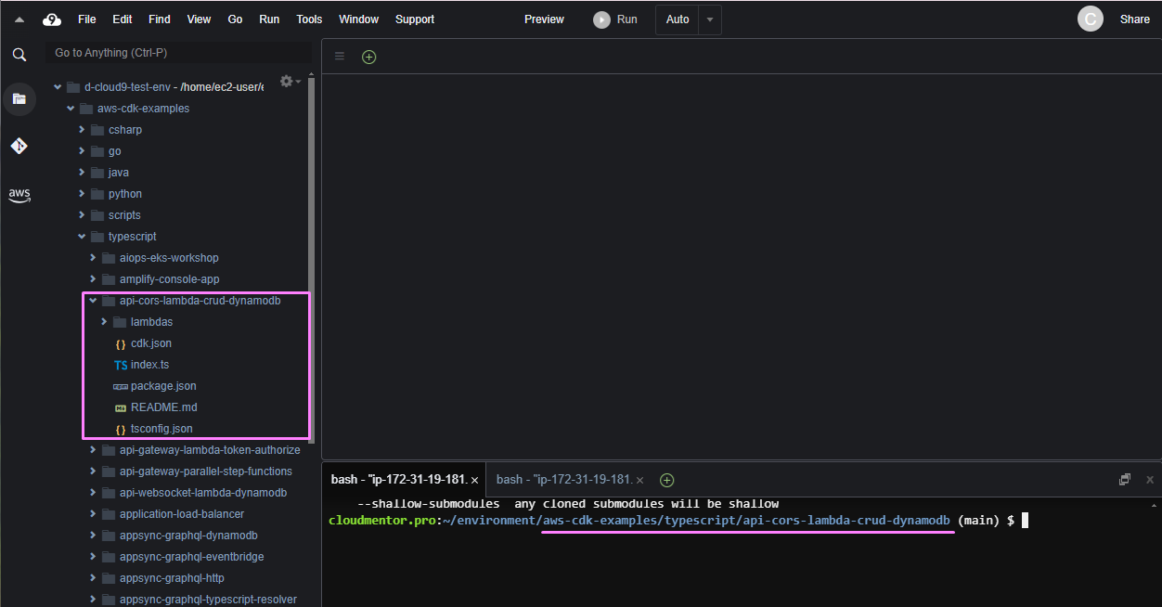
Task: Add new terminal tab with plus icon
Action: [x=666, y=480]
